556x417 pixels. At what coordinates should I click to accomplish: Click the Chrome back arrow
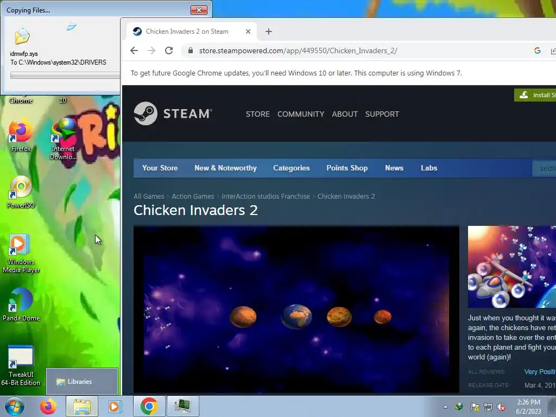click(x=134, y=50)
